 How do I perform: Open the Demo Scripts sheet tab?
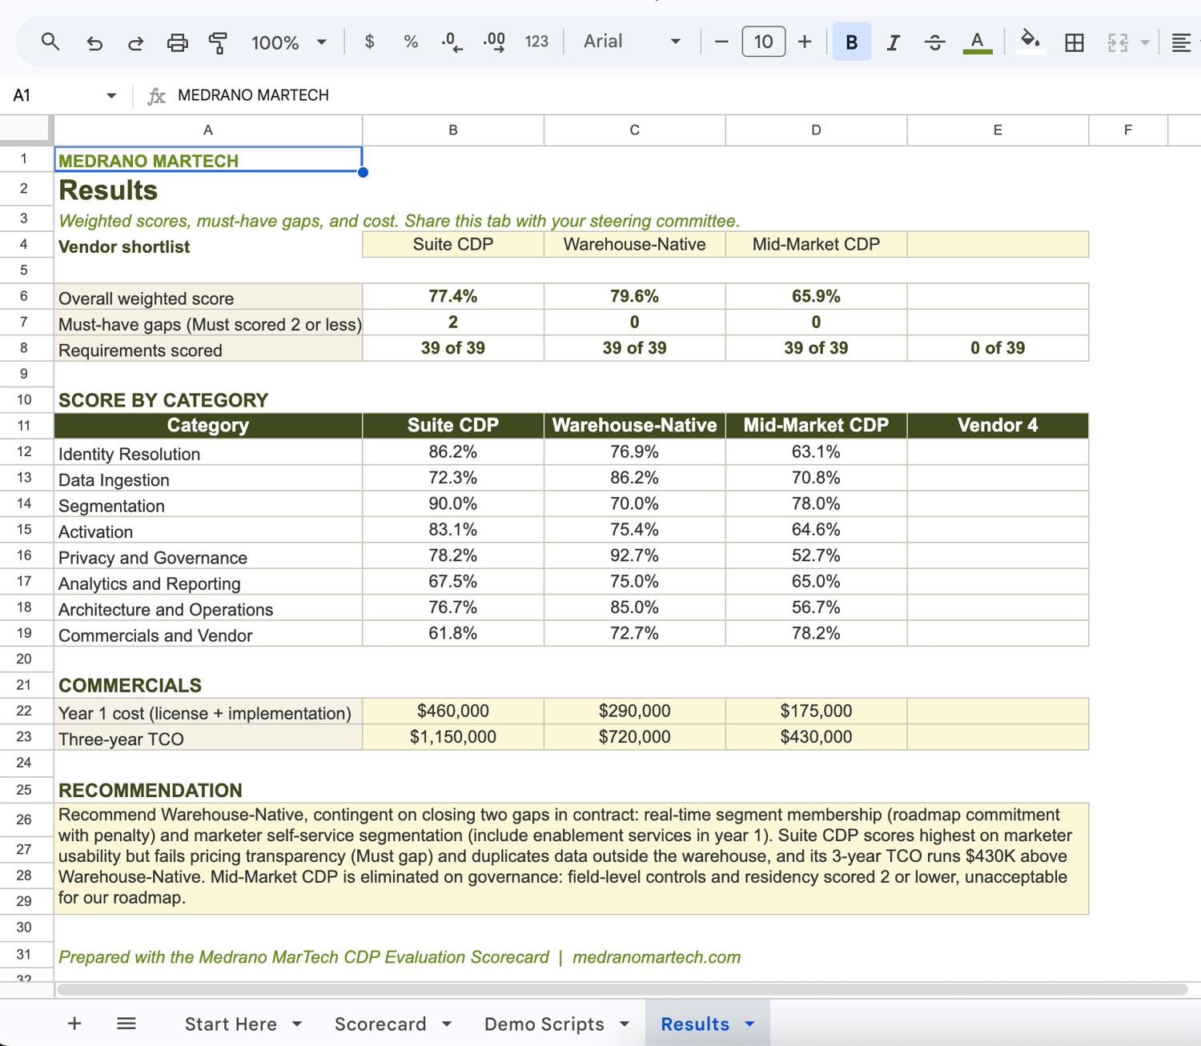(556, 1024)
